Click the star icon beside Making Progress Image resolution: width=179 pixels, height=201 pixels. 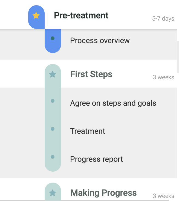tap(53, 193)
